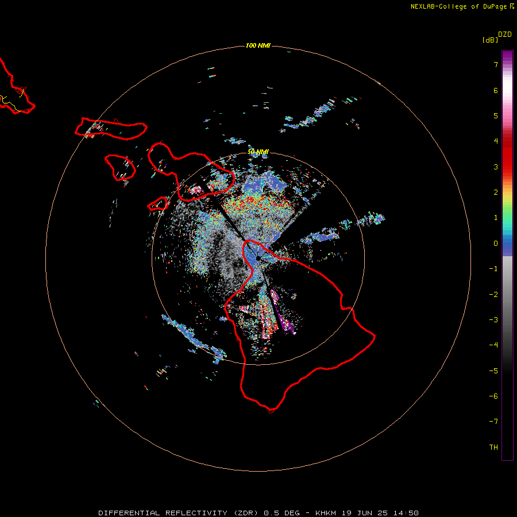The image size is (517, 517).
Task: Click the 3 value on the colorbar scale
Action: 496,167
